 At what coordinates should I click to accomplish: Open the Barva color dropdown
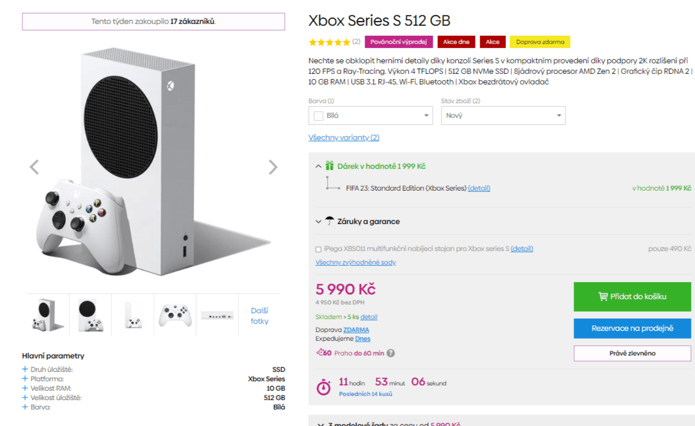tap(370, 116)
